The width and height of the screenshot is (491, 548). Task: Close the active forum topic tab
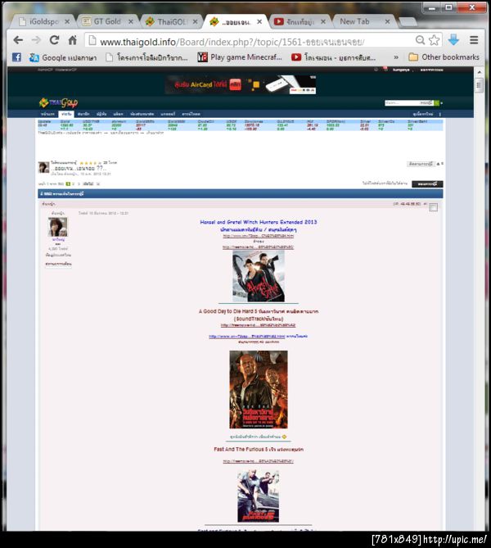pyautogui.click(x=259, y=21)
